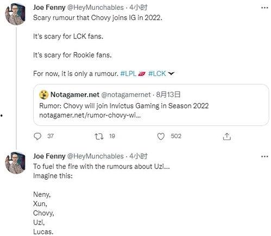Click the 4小时 timestamp on second tweet
Image resolution: width=271 pixels, height=236 pixels.
click(x=138, y=156)
